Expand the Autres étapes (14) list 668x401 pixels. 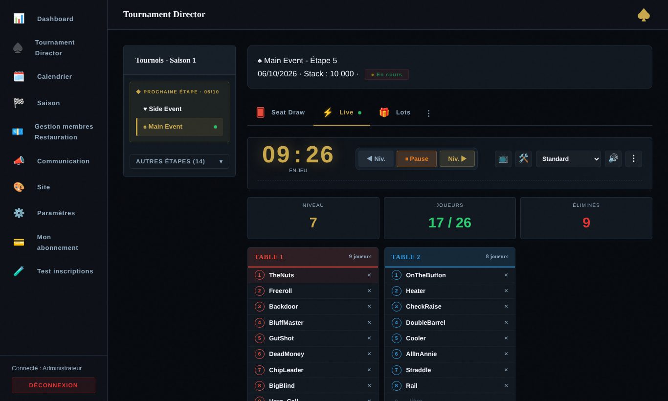coord(179,161)
